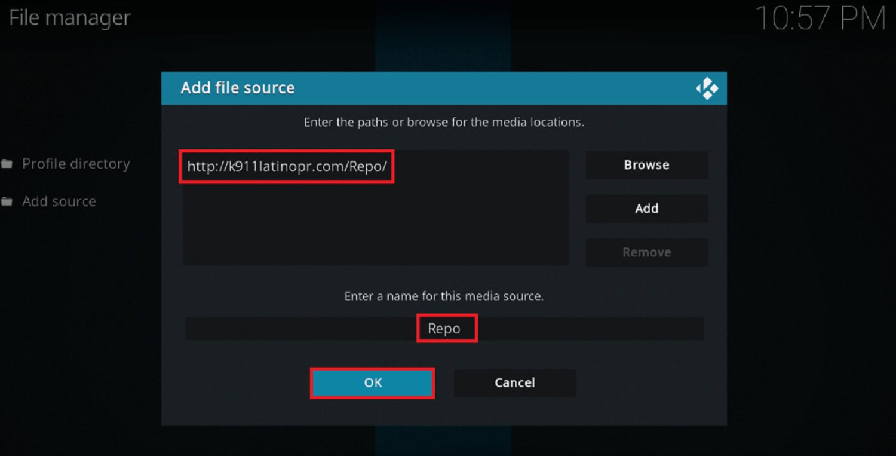Open the Profile directory entry
This screenshot has height=456, width=896.
click(x=76, y=164)
